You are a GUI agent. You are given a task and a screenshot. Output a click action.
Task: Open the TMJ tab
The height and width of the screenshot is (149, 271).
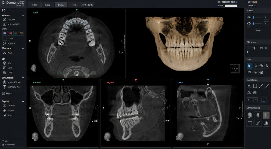click(74, 5)
